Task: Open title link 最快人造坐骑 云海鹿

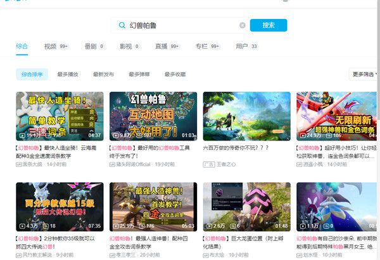Action: click(56, 152)
